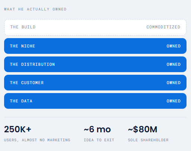Image resolution: width=191 pixels, height=151 pixels.
Task: Select THE CUSTOMER bar
Action: 95,83
